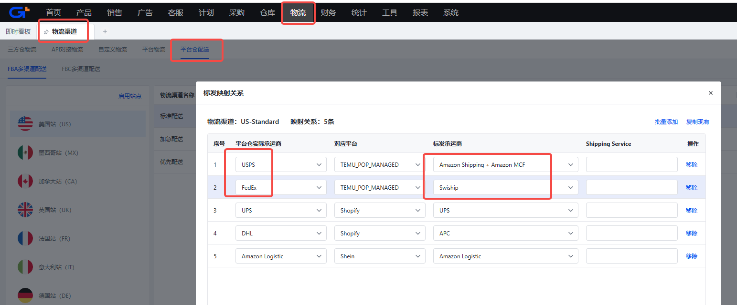The width and height of the screenshot is (737, 305).
Task: Click 移除 for row 3 with UPS
Action: [x=692, y=210]
